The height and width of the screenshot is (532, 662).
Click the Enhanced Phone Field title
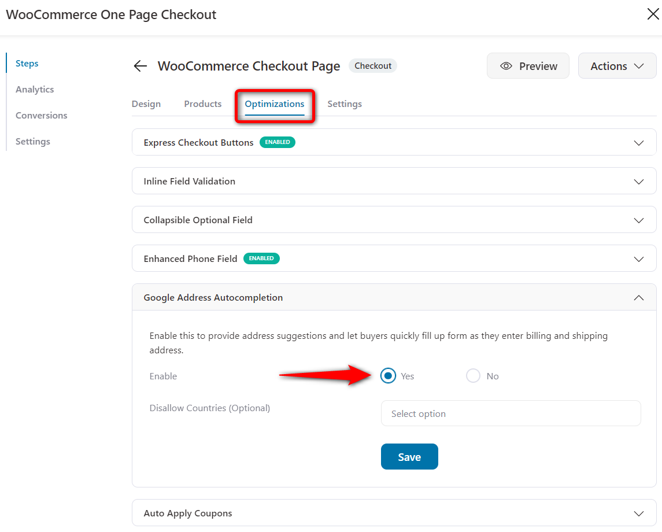(x=190, y=259)
